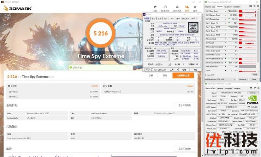This screenshot has width=261, height=157.
Task: Click the 3DMark logo
Action: [x=17, y=8]
